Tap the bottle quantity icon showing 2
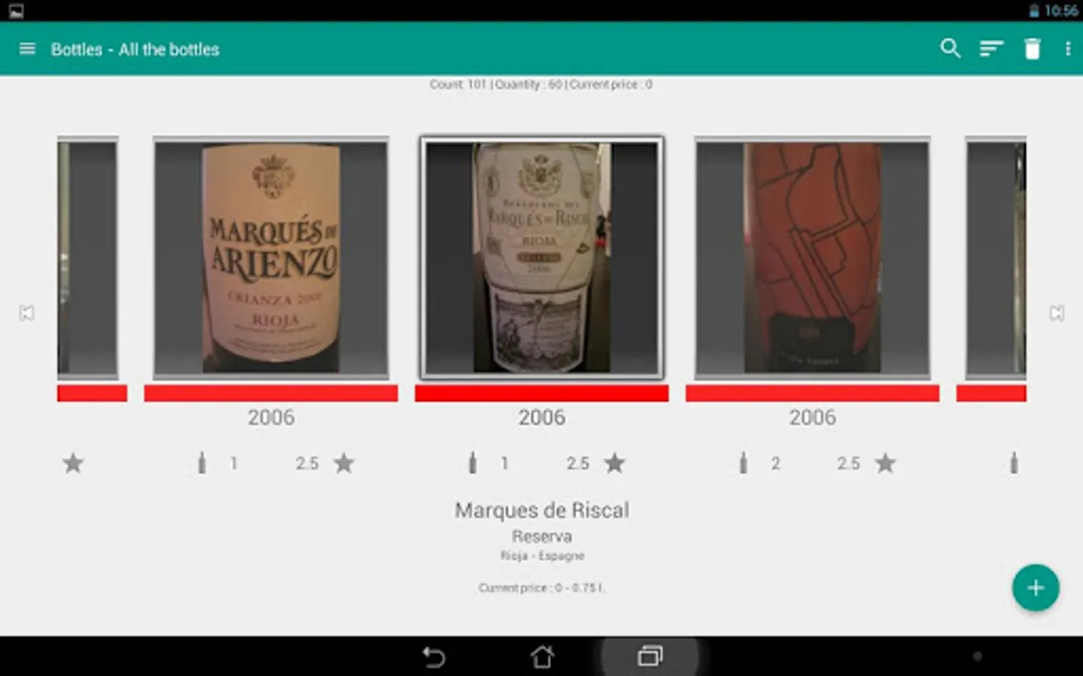1083x676 pixels. [x=743, y=463]
